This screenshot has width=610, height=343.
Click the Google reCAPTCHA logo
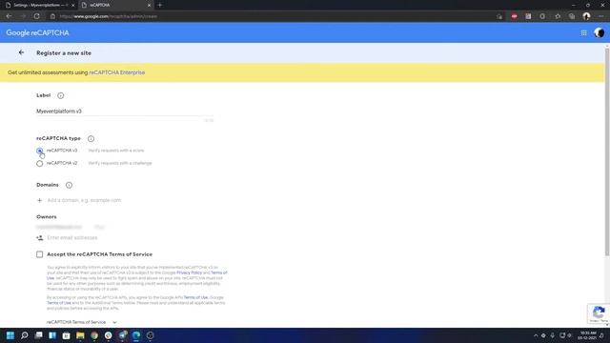click(x=37, y=33)
